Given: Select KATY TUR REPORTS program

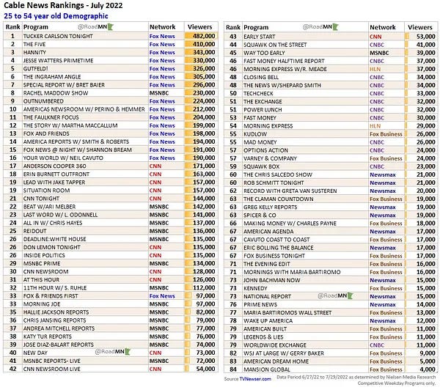Looking at the screenshot, I should click(x=48, y=337).
